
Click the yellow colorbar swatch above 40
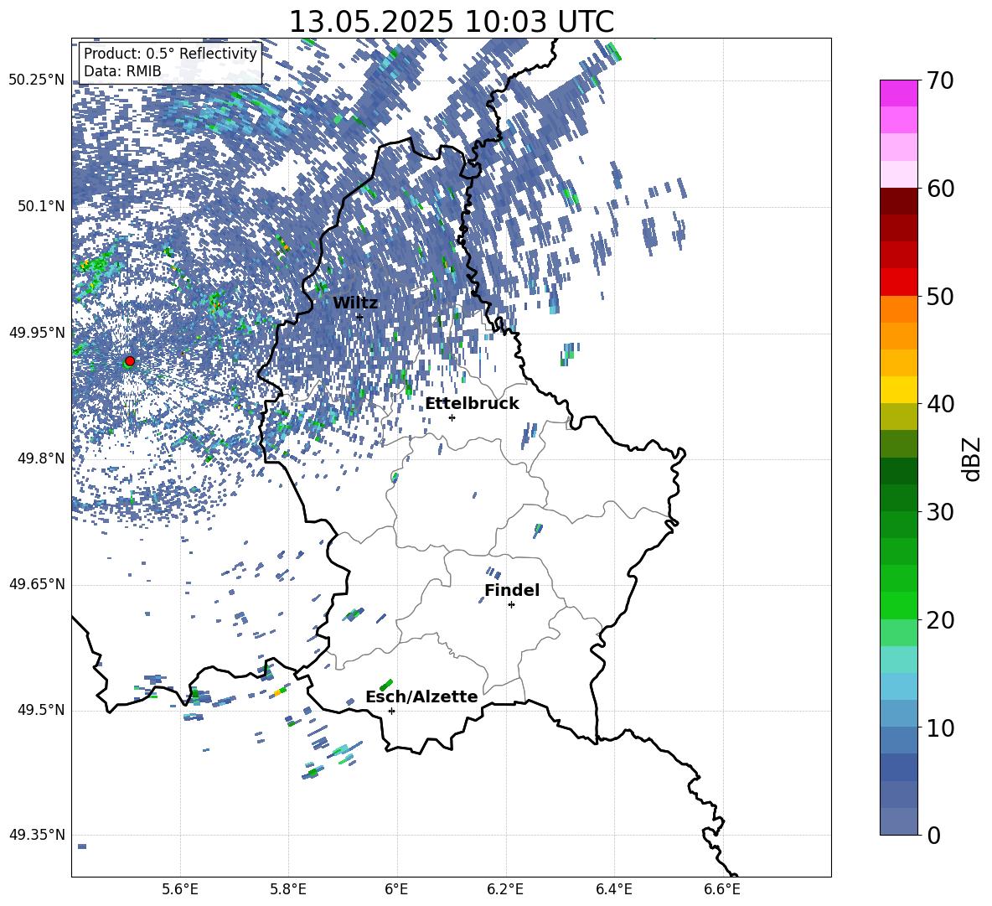pyautogui.click(x=898, y=390)
